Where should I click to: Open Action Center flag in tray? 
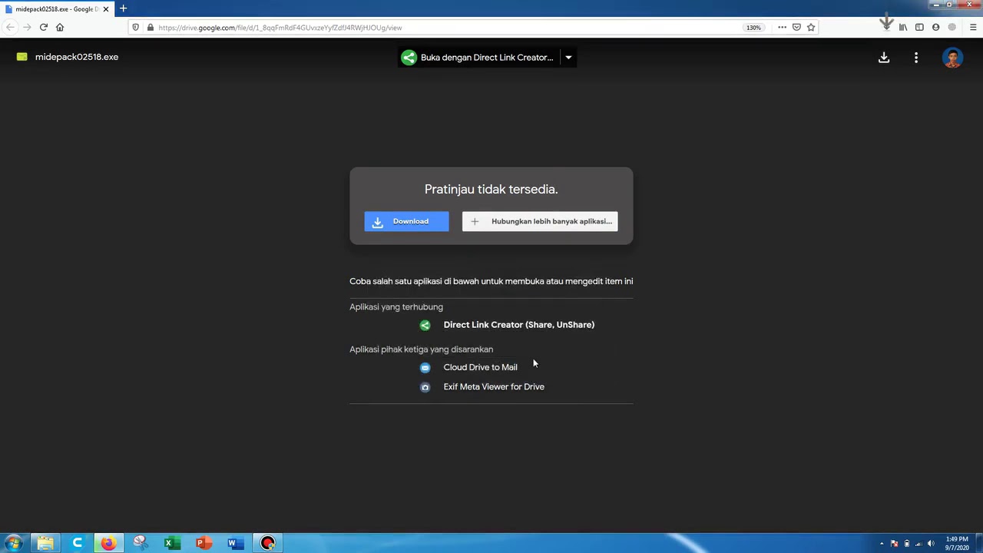894,544
